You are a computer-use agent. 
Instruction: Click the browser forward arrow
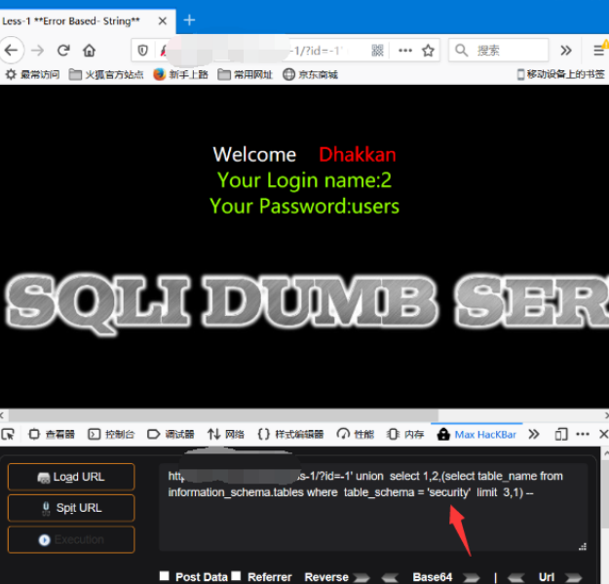point(38,50)
